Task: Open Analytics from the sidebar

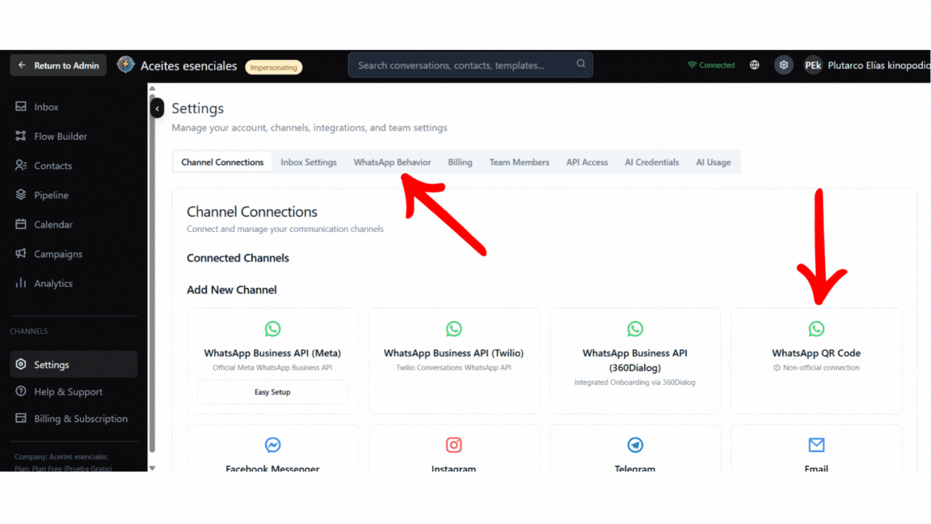Action: 53,283
